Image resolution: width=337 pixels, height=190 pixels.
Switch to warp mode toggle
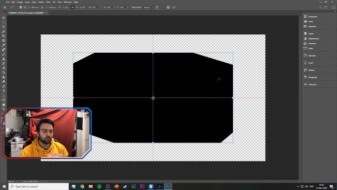pos(157,7)
